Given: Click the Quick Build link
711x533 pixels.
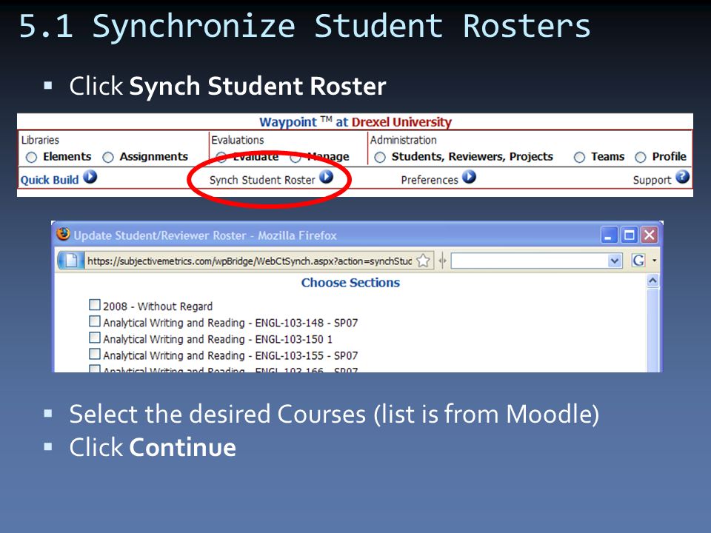Looking at the screenshot, I should click(x=50, y=180).
